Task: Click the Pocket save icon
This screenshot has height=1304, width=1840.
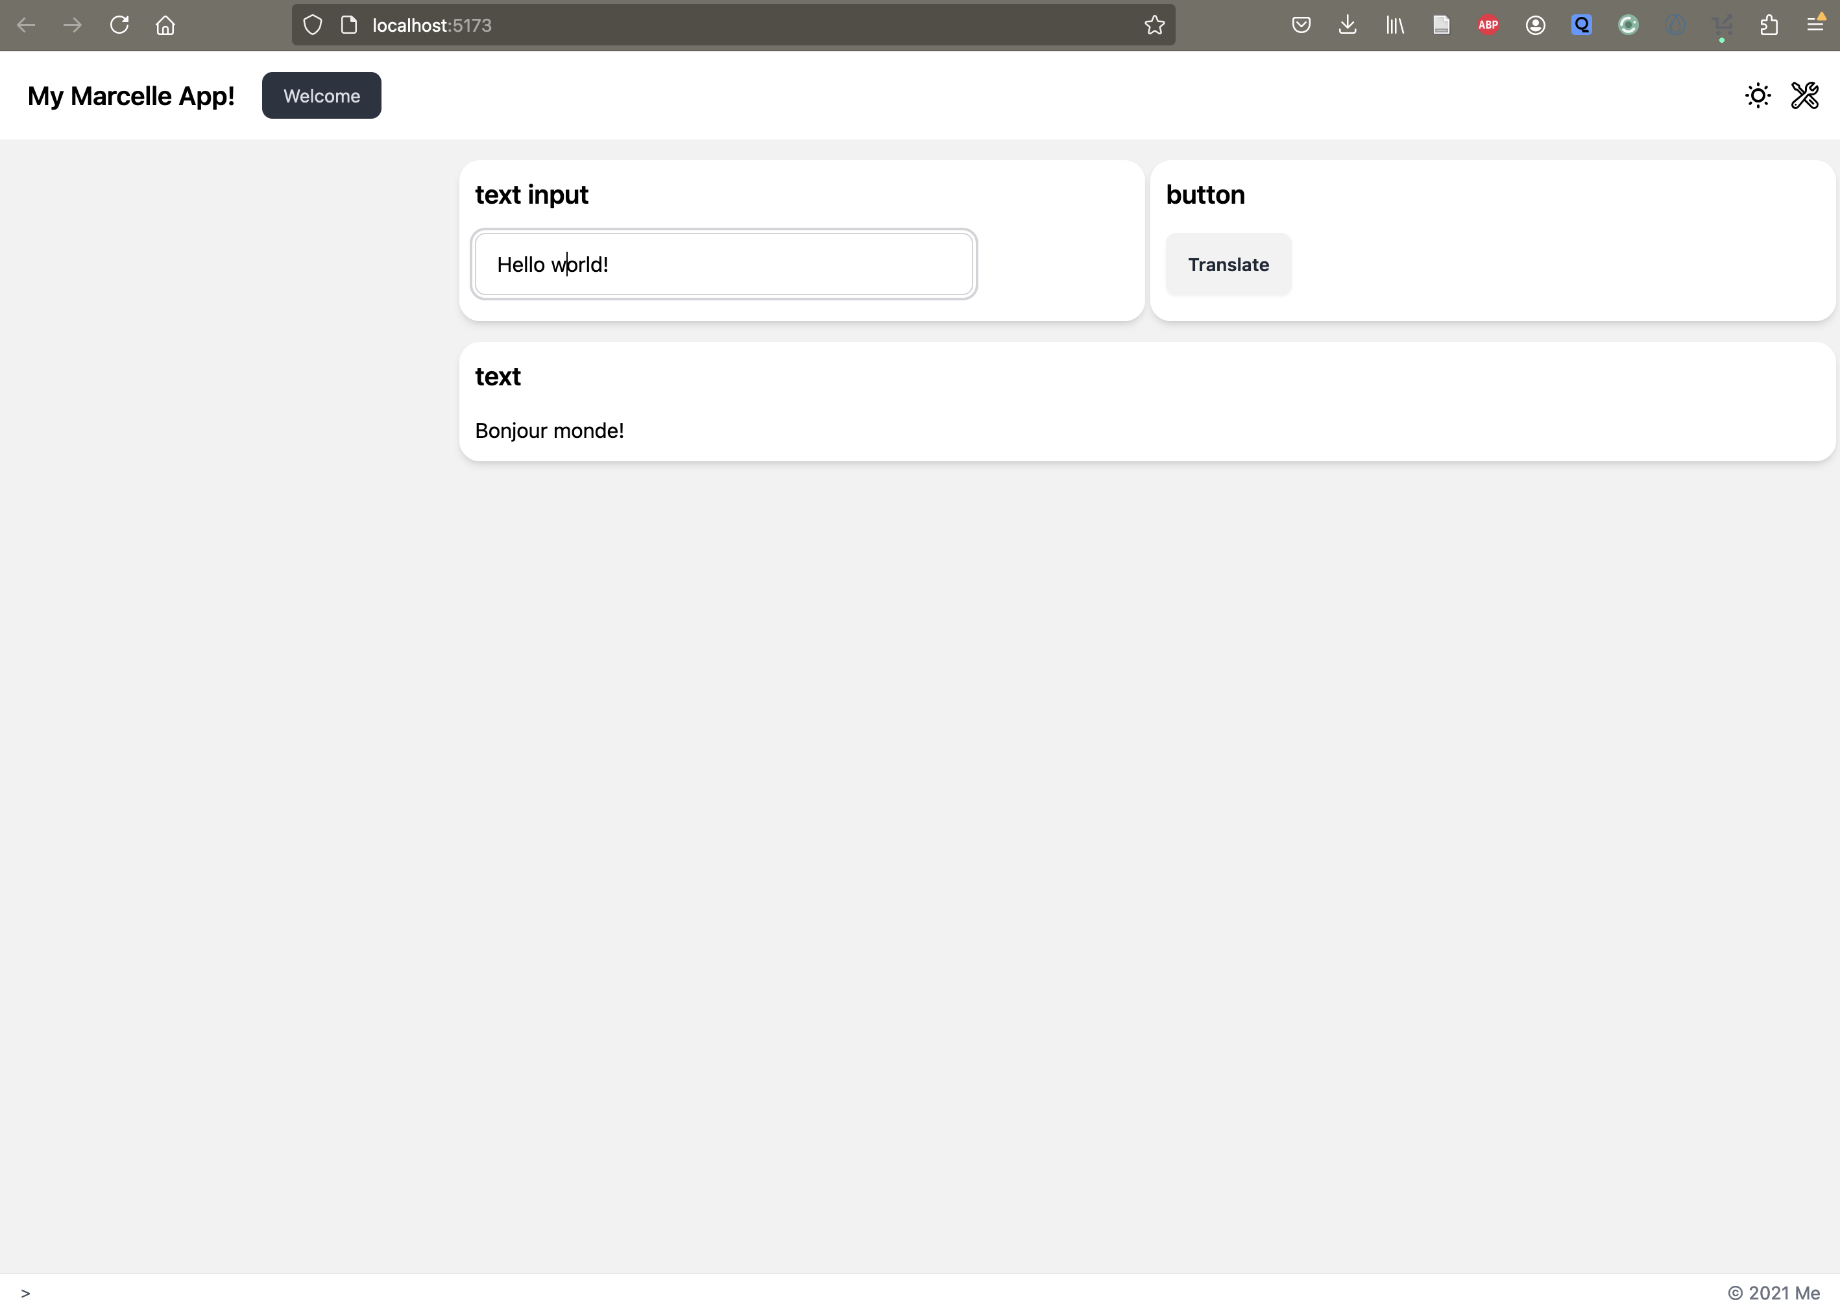Action: pos(1301,25)
